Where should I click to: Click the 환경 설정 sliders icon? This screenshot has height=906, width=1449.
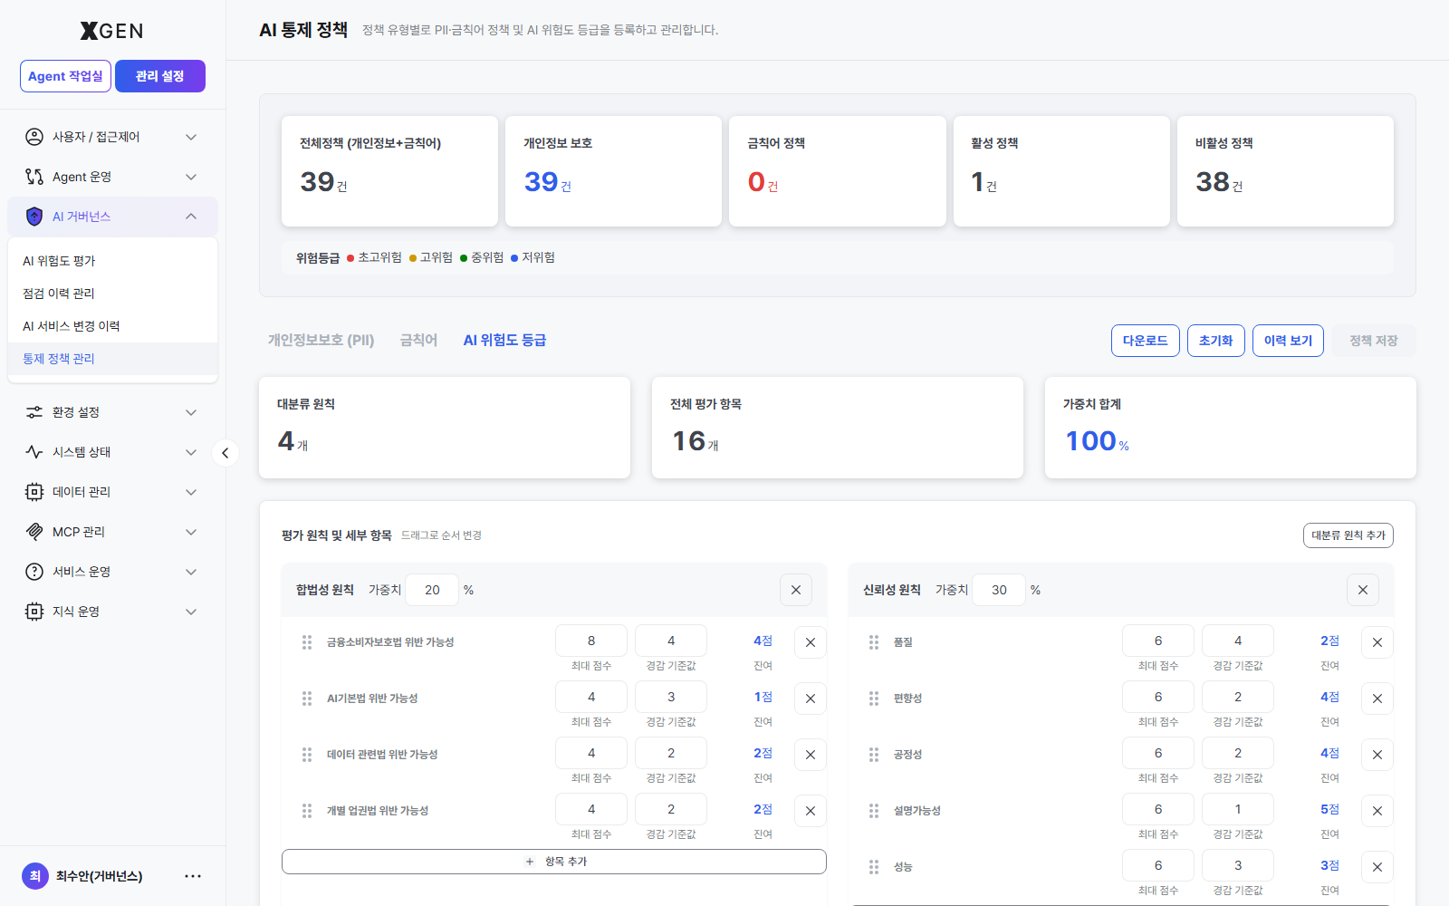[34, 412]
